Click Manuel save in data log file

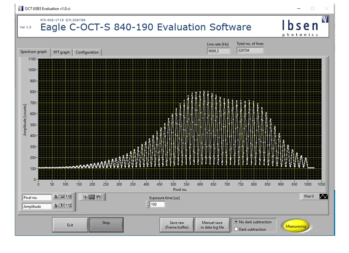(x=212, y=225)
